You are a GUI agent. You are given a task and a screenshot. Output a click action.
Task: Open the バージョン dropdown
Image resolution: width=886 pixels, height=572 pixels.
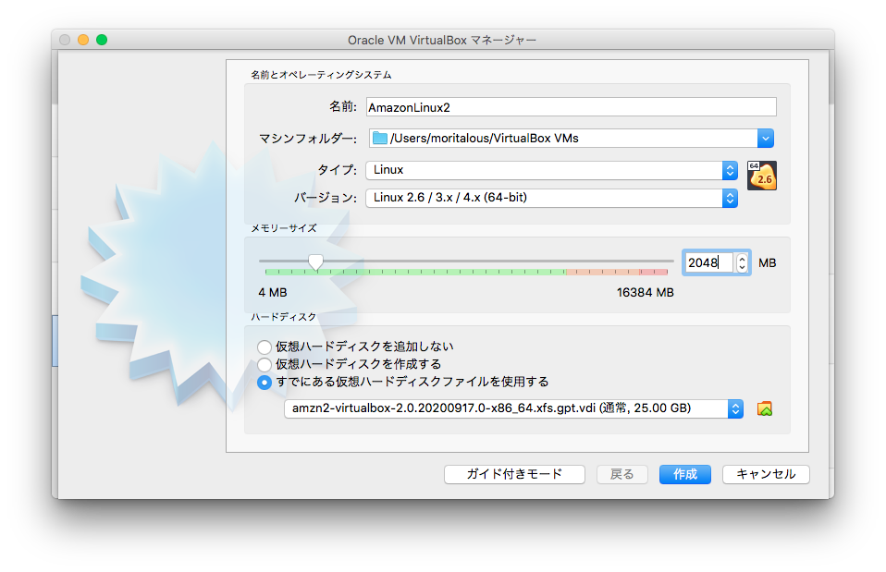click(730, 197)
